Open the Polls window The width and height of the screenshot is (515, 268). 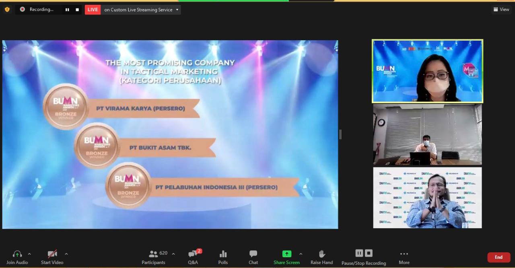(x=223, y=257)
